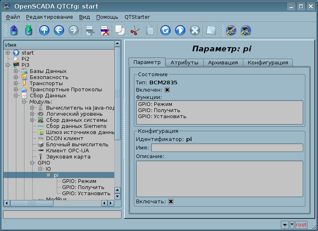Click the root user button in status bar

(x=301, y=225)
